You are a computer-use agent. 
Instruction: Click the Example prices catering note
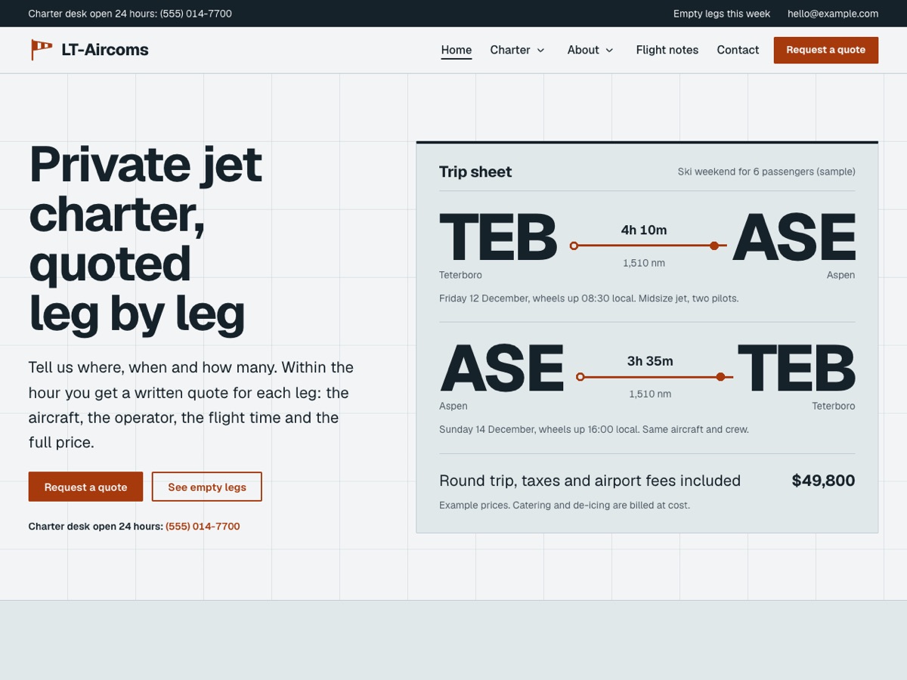[x=565, y=505]
